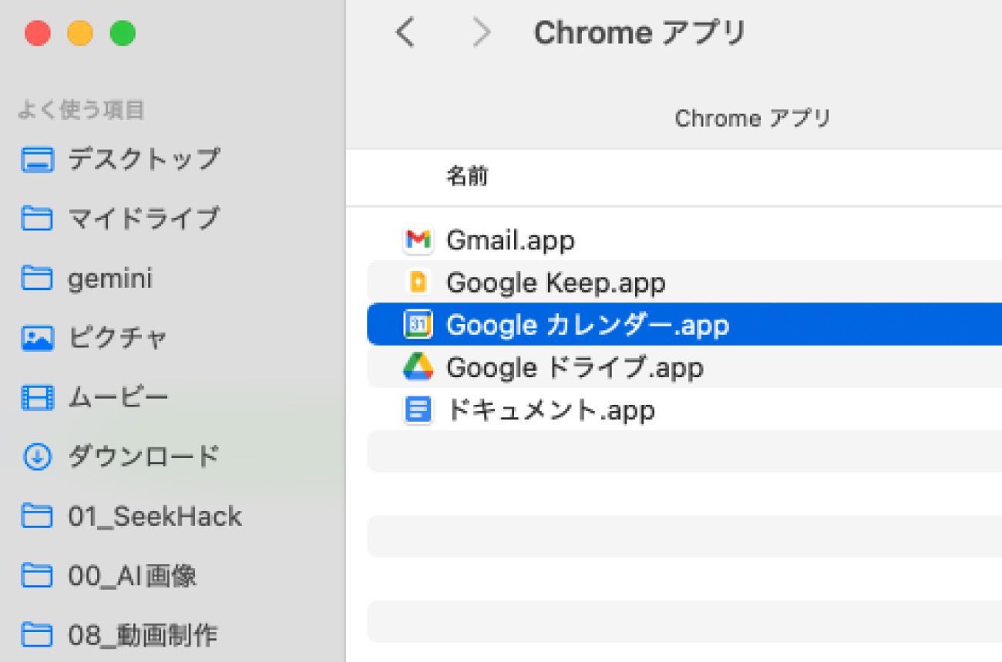Click the ムービー film icon
1002x662 pixels.
pyautogui.click(x=38, y=397)
